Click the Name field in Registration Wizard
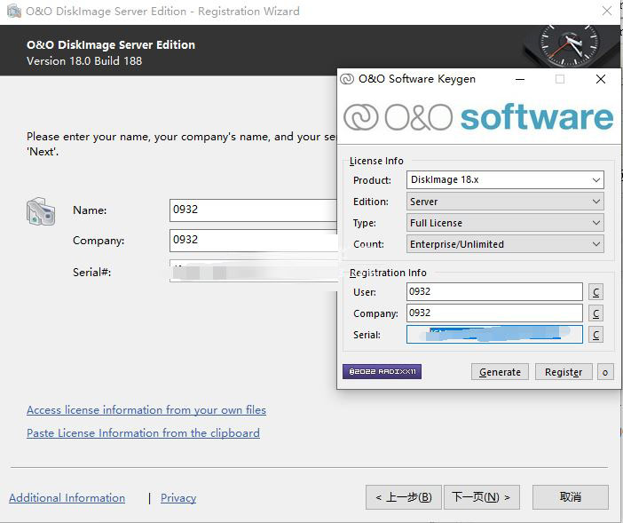The height and width of the screenshot is (523, 623). coord(253,210)
